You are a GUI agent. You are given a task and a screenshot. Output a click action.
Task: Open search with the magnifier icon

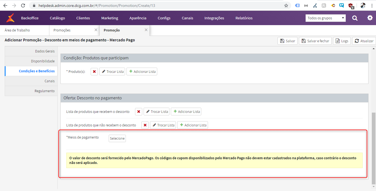[x=355, y=18]
